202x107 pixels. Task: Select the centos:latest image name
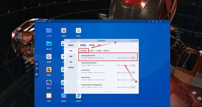86,70
